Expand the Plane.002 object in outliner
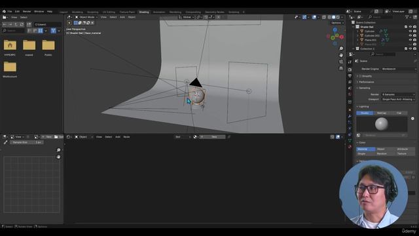 pyautogui.click(x=357, y=40)
